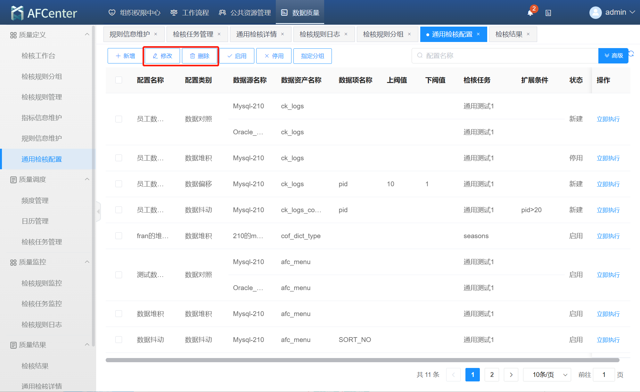Click the AFCenter logo

click(44, 13)
